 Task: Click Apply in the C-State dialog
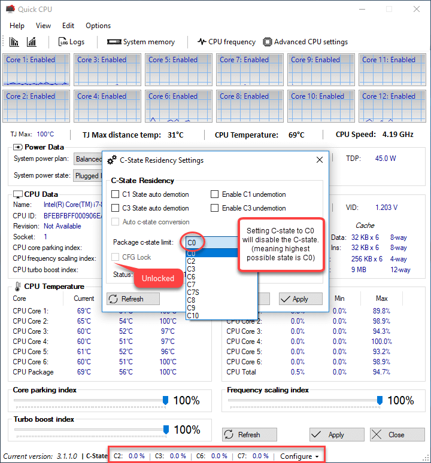301,299
